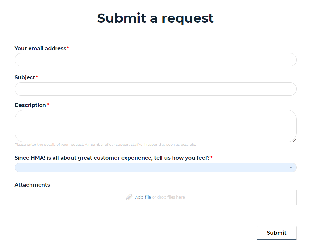Viewport: 310px width, 243px height.
Task: Click the dash placeholder in feeling dropdown
Action: (x=19, y=168)
